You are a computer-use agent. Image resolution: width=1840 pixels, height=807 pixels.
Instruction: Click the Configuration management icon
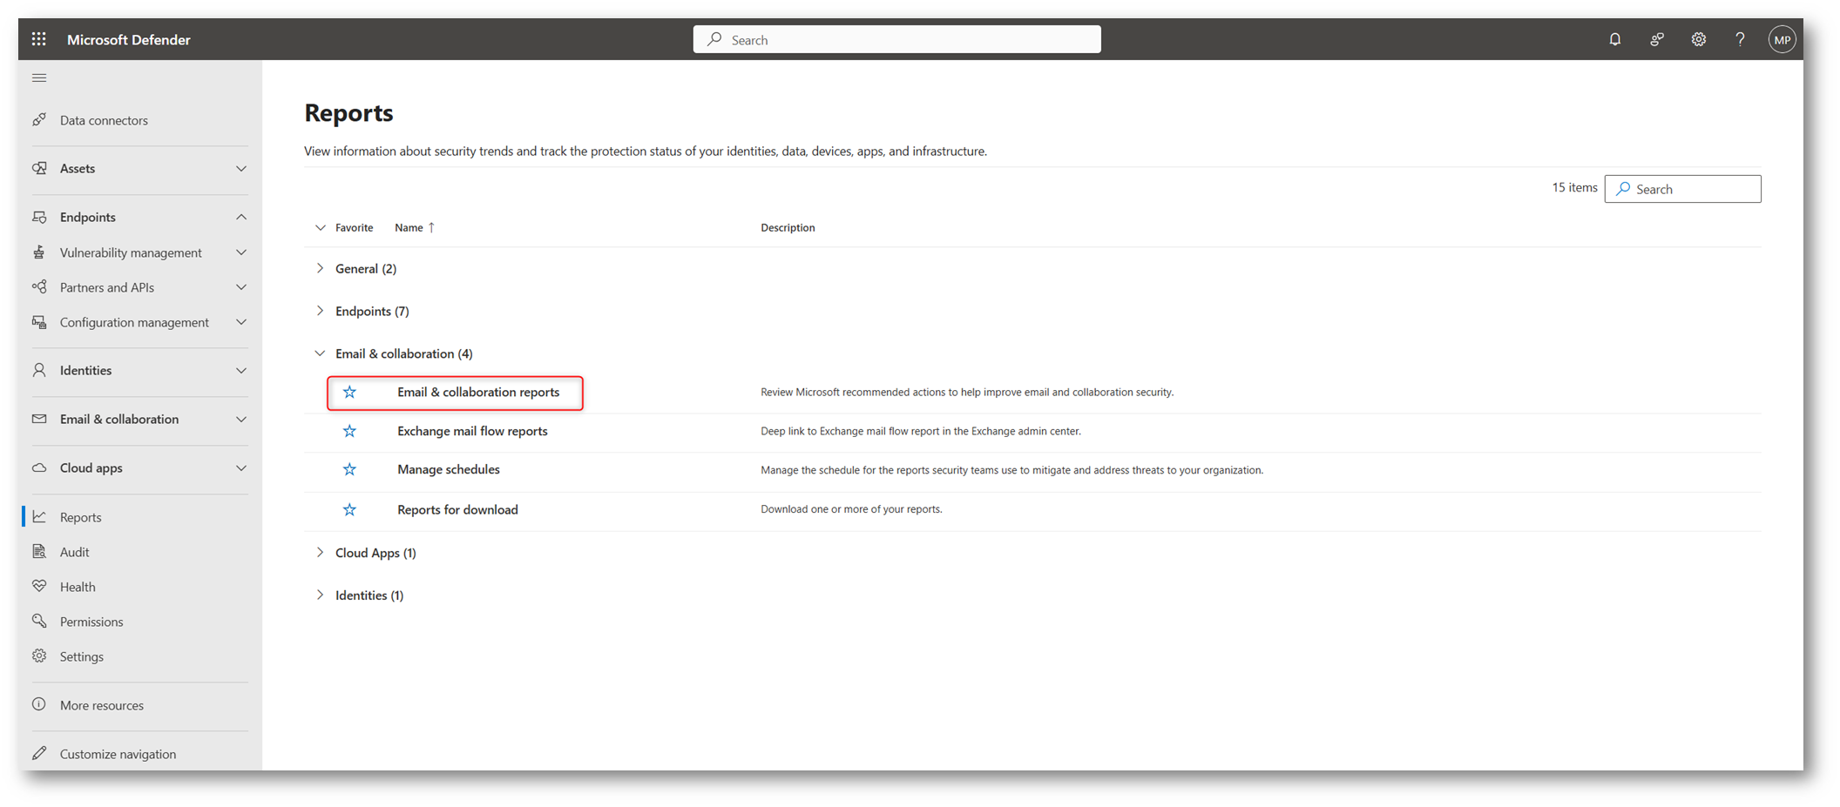point(39,322)
